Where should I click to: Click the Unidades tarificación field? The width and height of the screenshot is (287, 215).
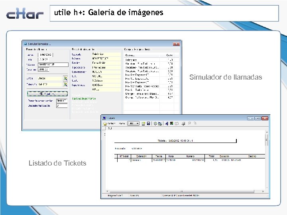coord(62,106)
